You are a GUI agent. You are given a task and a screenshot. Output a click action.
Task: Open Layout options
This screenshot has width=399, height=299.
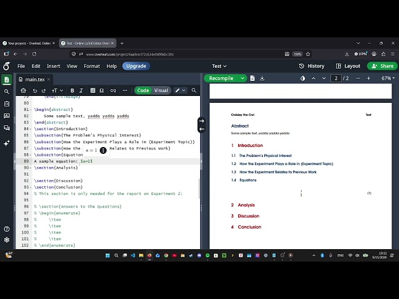click(348, 66)
